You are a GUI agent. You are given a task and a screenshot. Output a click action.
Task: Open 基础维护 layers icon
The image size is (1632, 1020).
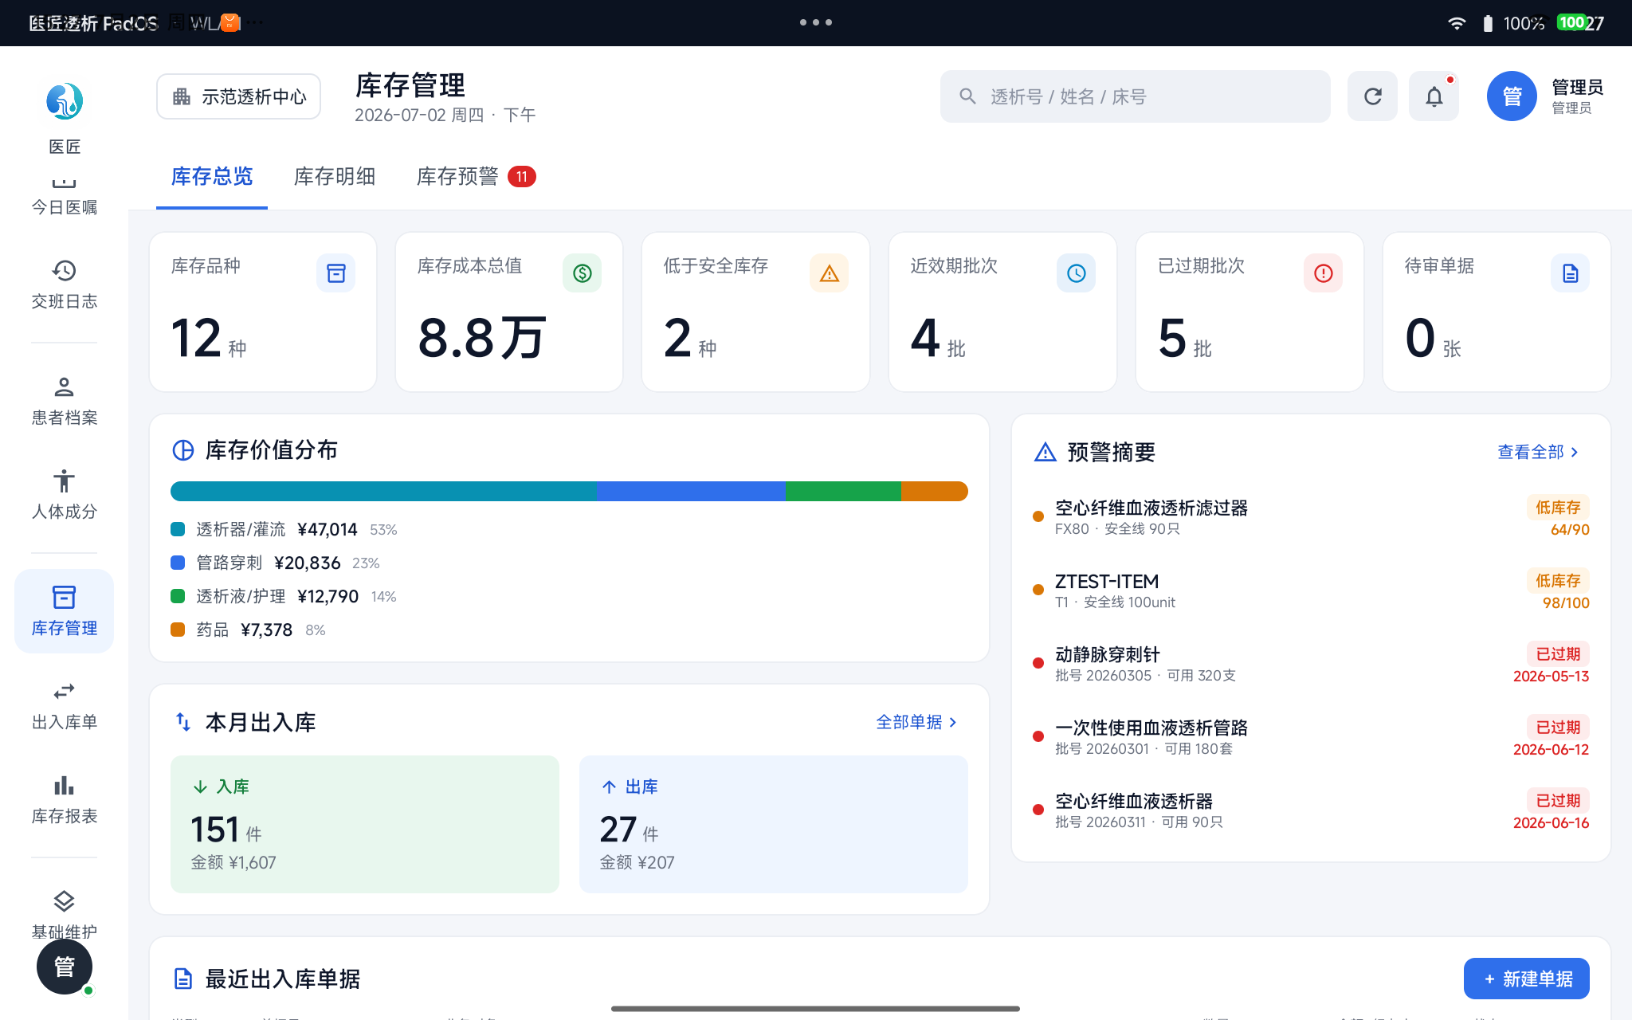pyautogui.click(x=64, y=901)
